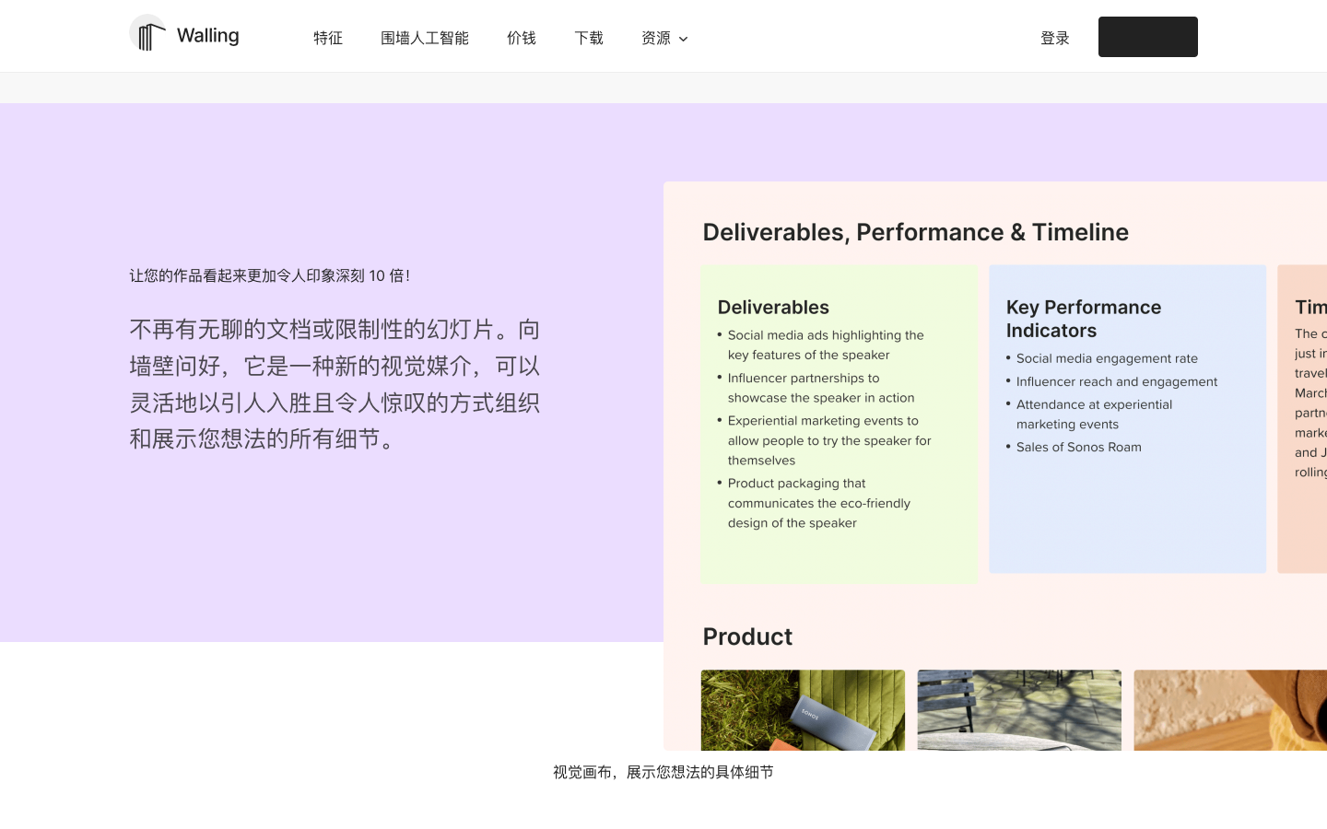
Task: Click the 登录 link
Action: [x=1055, y=38]
